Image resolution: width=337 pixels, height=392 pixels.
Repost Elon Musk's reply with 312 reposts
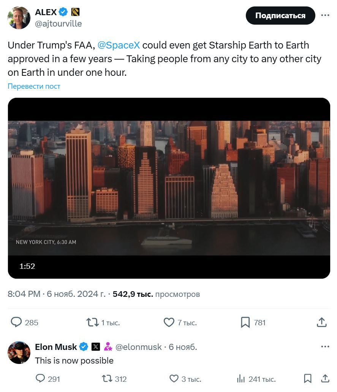107,378
